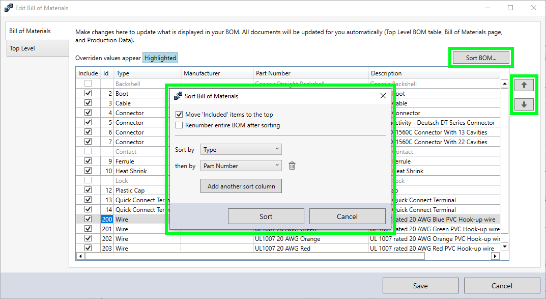This screenshot has height=299, width=546.
Task: Click the Id column header
Action: 107,73
